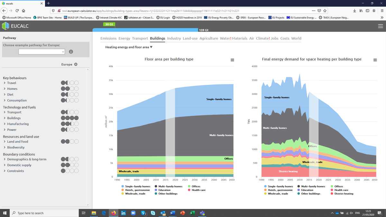This screenshot has width=386, height=217.
Task: Open H2020 headlines in 2019 bookmark
Action: [x=187, y=17]
